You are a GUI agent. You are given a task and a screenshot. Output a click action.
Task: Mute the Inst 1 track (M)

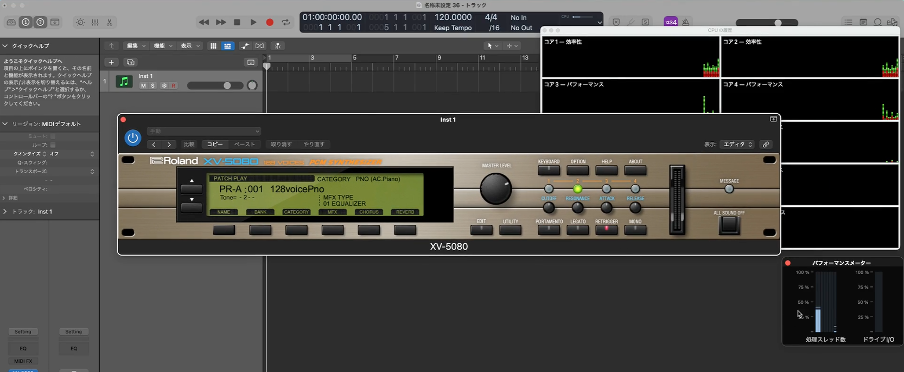(143, 86)
